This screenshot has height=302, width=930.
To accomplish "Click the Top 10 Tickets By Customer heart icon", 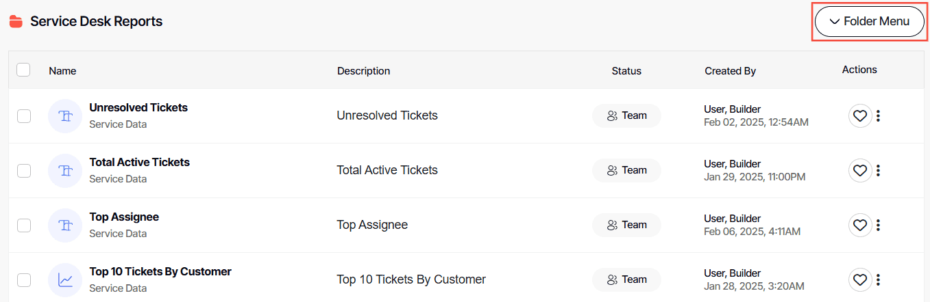I will (860, 279).
